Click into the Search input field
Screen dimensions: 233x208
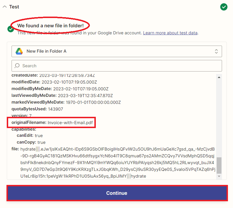pyautogui.click(x=117, y=66)
